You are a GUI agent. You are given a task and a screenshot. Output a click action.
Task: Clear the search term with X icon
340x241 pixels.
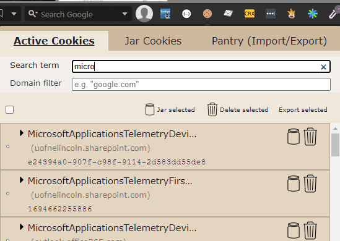pyautogui.click(x=323, y=67)
